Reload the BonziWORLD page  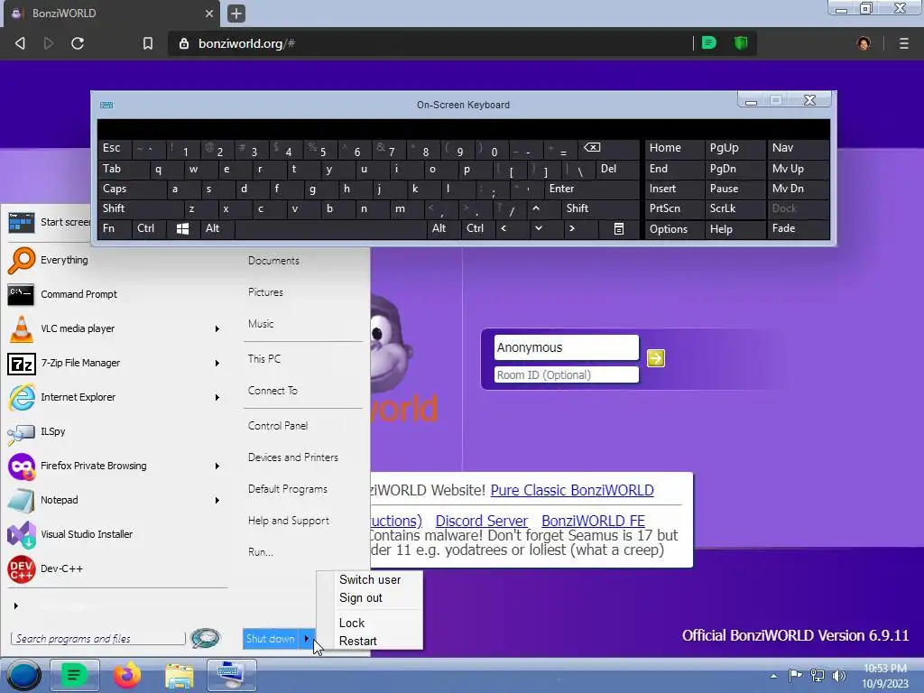tap(78, 43)
